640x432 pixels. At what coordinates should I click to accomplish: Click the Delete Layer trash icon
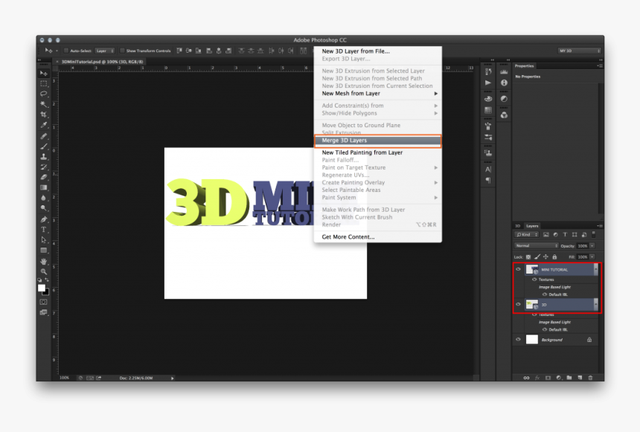click(589, 377)
